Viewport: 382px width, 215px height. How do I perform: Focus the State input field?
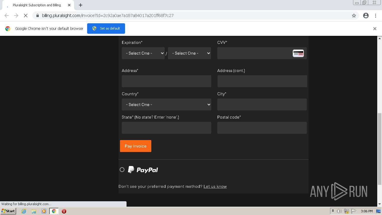(167, 128)
